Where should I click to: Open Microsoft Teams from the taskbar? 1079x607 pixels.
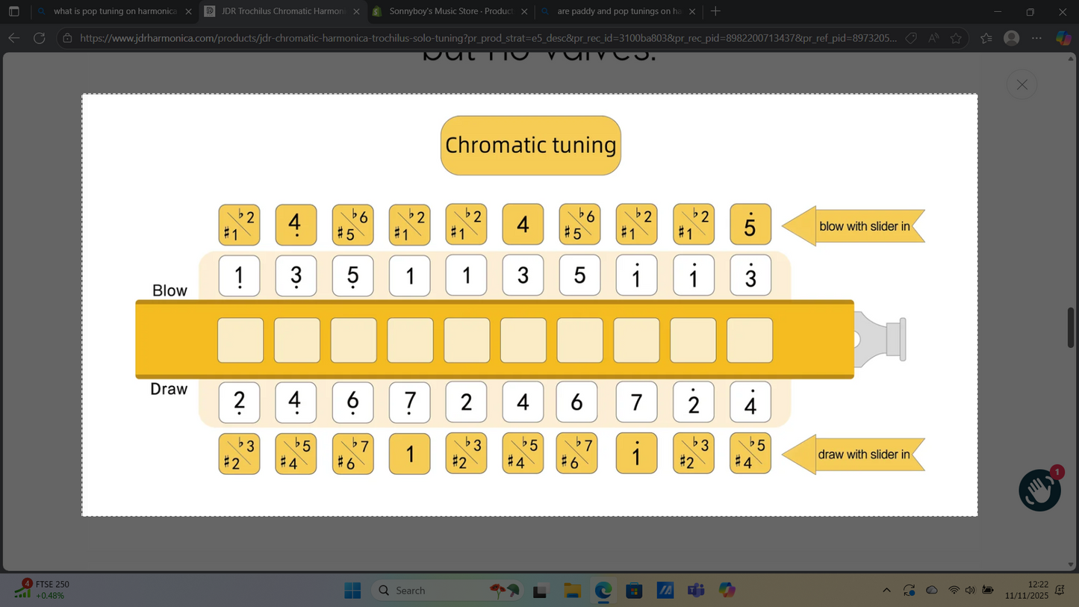696,591
